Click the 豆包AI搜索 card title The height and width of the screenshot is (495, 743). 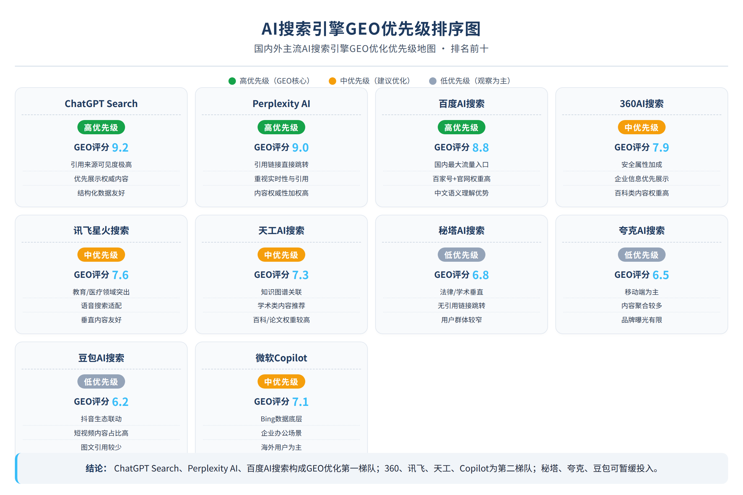(x=101, y=358)
